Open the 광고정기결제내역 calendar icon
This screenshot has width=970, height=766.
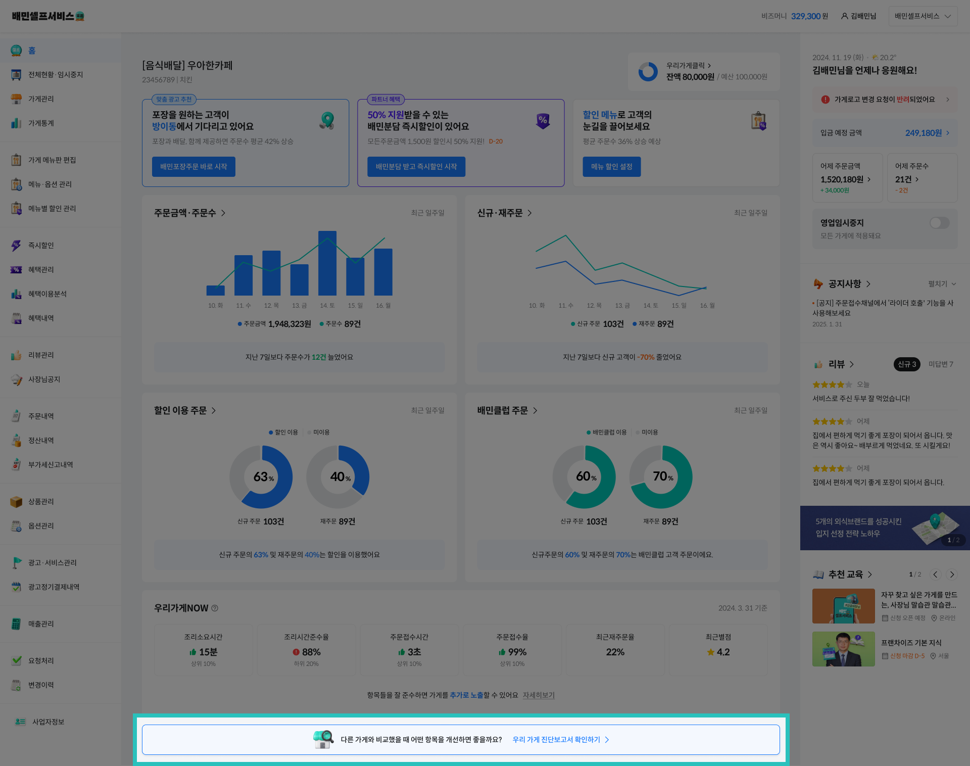[16, 587]
